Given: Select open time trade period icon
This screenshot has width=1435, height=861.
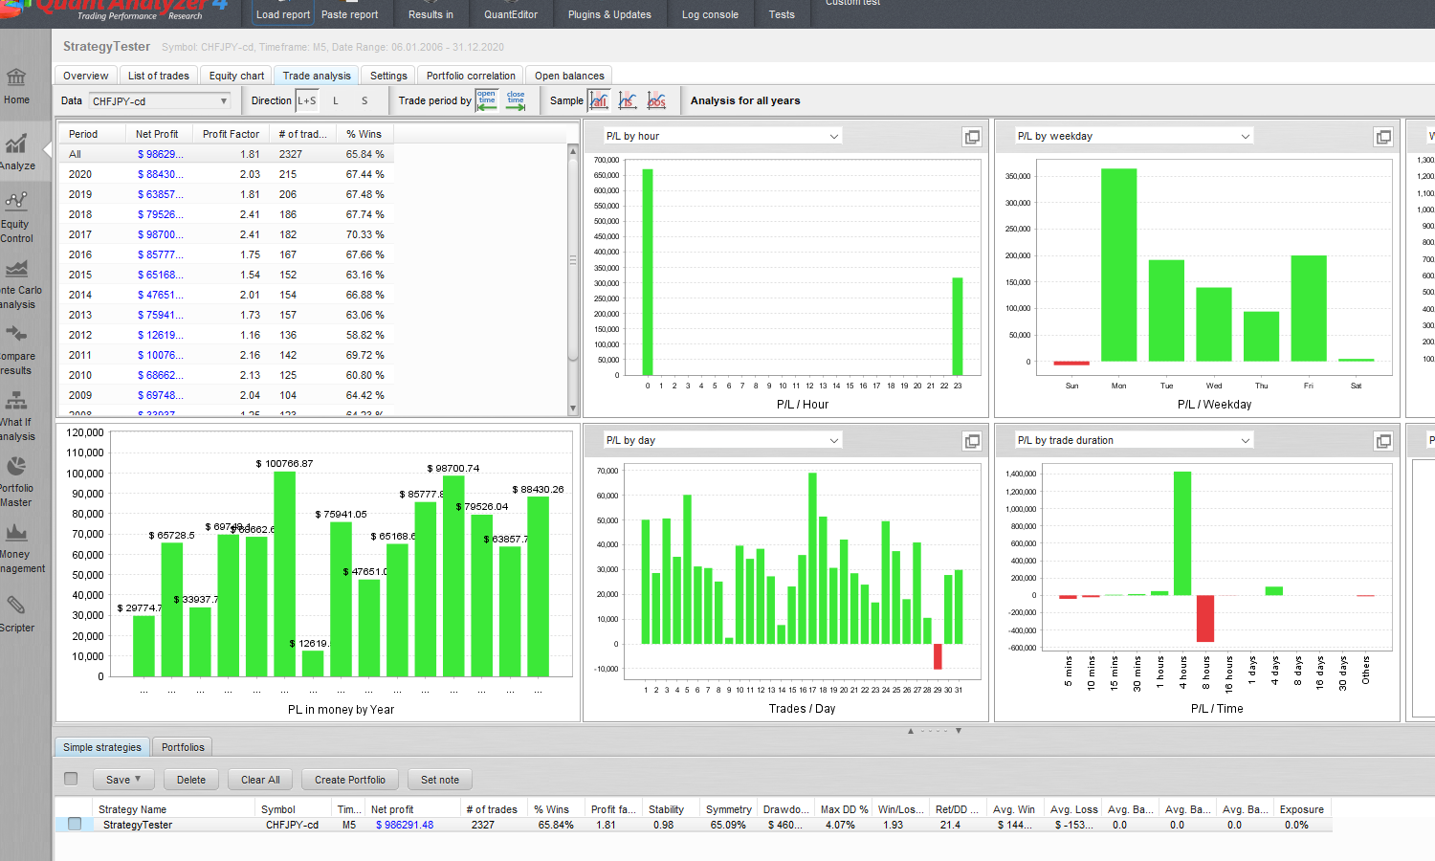Looking at the screenshot, I should [487, 100].
